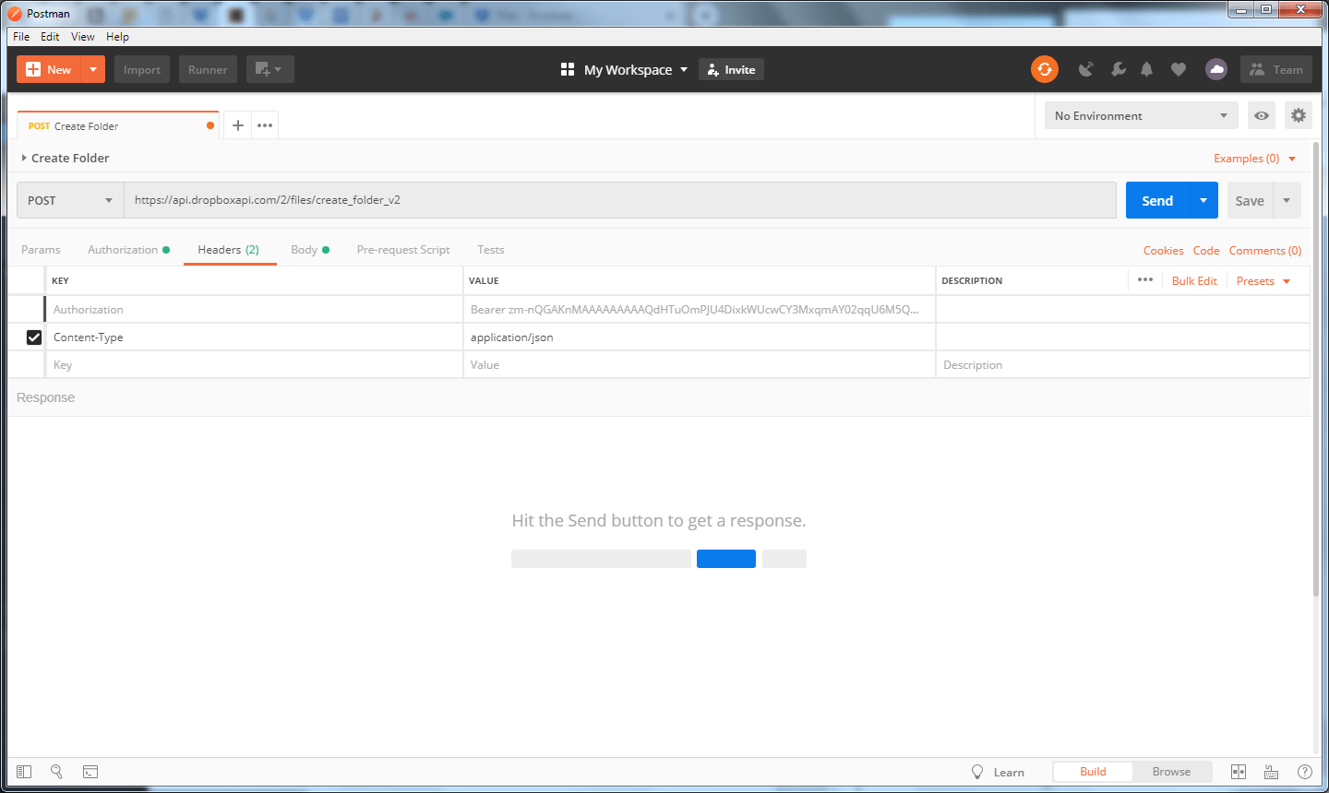
Task: Open the View menu
Action: click(83, 37)
